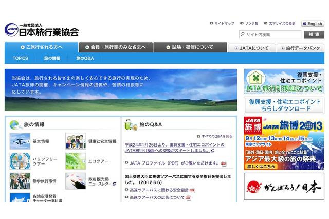Open TOPICS submenu item
Screen dimensions: 329x219
pos(20,58)
